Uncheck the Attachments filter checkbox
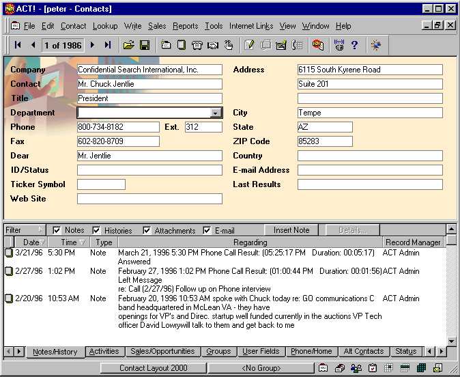 (147, 230)
